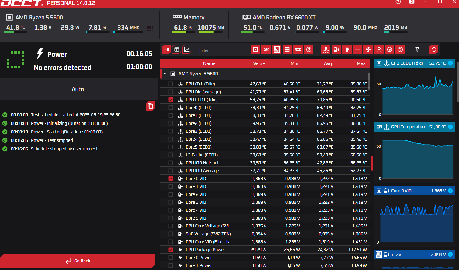This screenshot has width=459, height=270.
Task: Select the GPU Temperature graph
Action: [415, 152]
